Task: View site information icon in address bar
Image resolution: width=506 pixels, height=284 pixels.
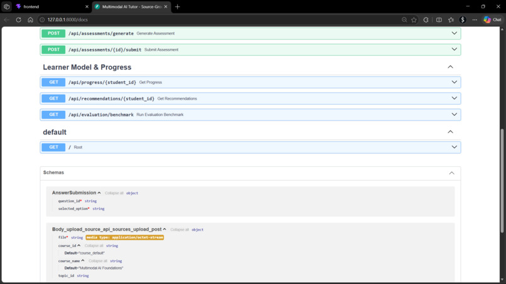Action: click(42, 19)
